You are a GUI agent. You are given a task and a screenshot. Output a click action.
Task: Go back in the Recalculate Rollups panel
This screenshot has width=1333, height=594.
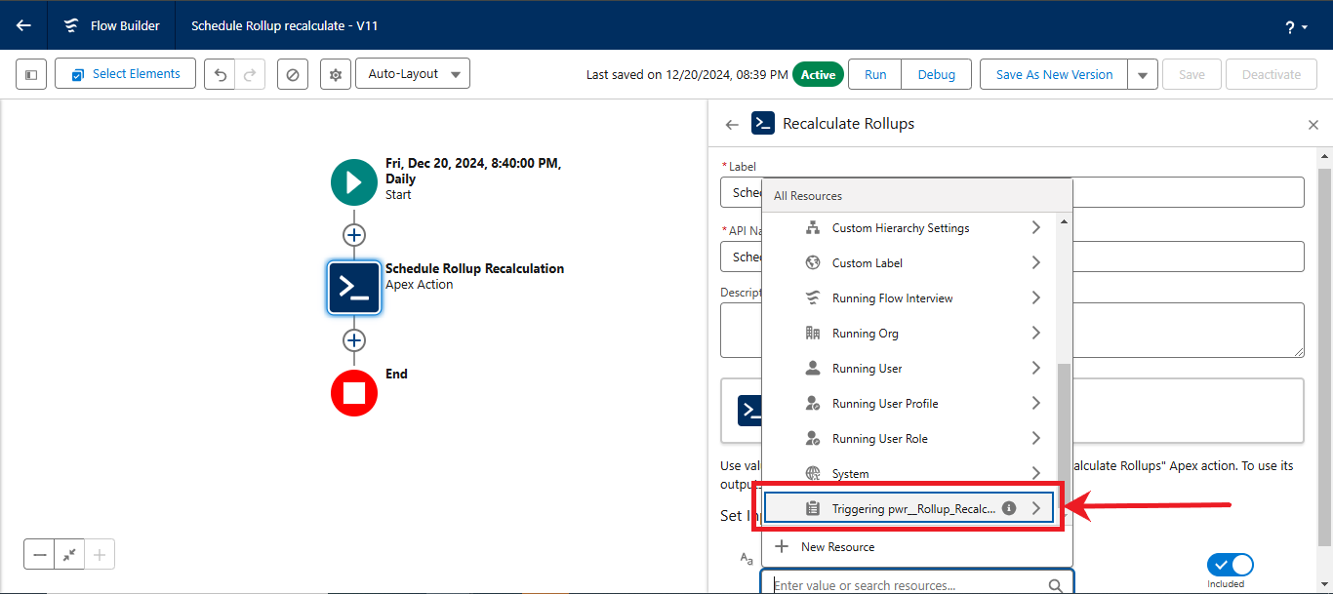732,125
